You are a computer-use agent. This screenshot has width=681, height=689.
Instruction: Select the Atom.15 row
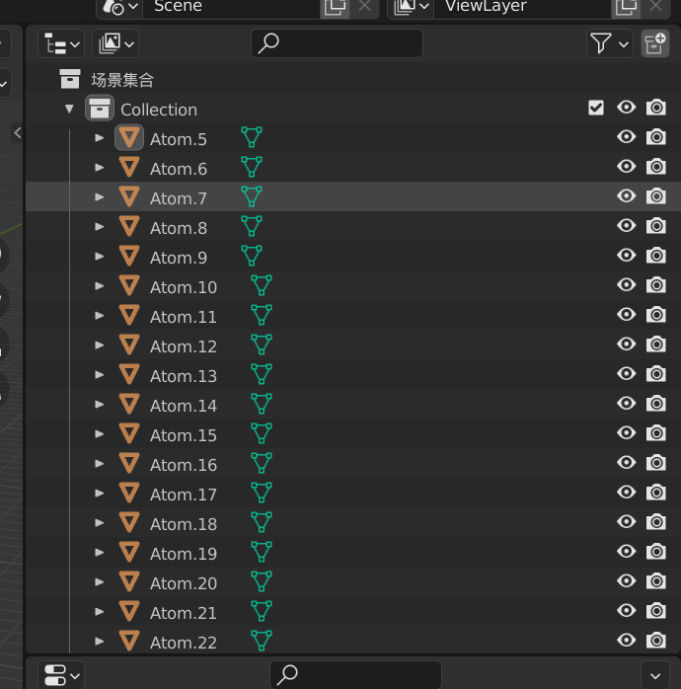tap(353, 433)
